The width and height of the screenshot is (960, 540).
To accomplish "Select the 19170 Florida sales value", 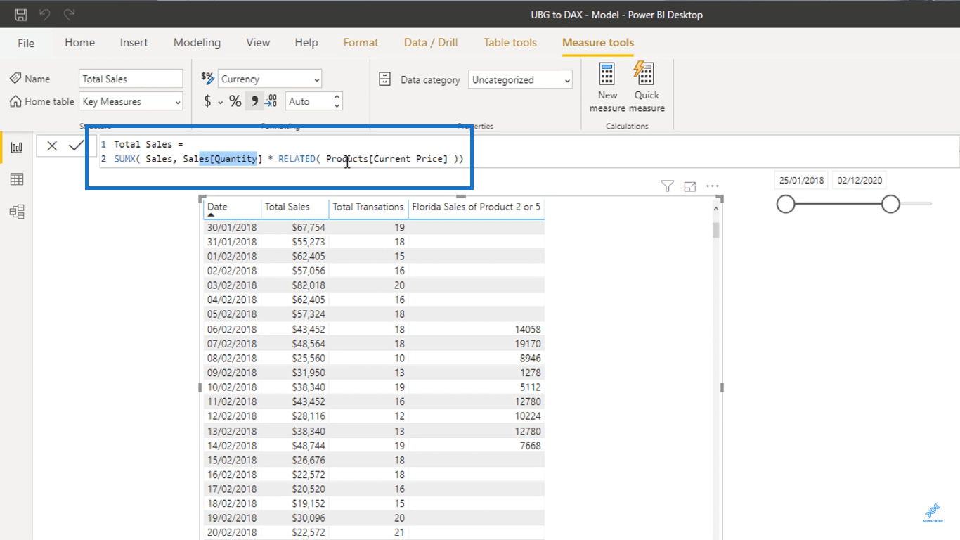I will click(526, 344).
